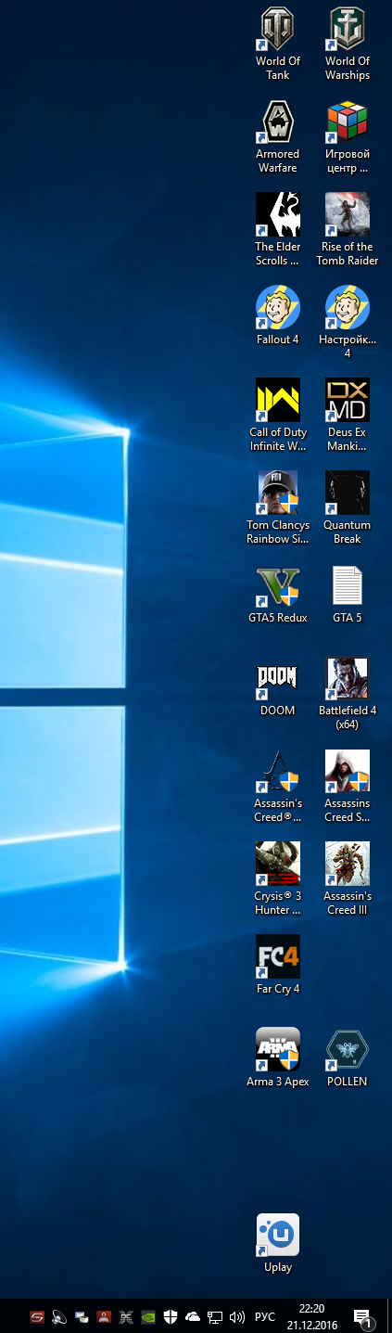Viewport: 392px width, 1333px height.
Task: Select the GTA 5 text file icon
Action: tap(348, 585)
